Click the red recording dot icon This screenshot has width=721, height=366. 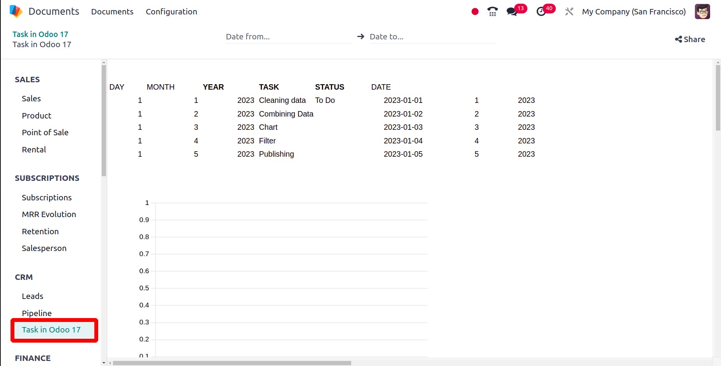click(x=475, y=12)
